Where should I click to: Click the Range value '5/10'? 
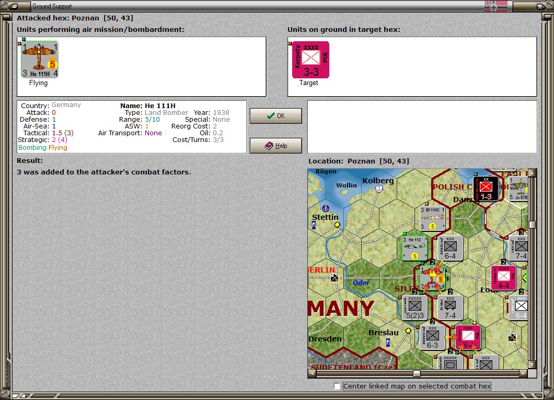152,120
